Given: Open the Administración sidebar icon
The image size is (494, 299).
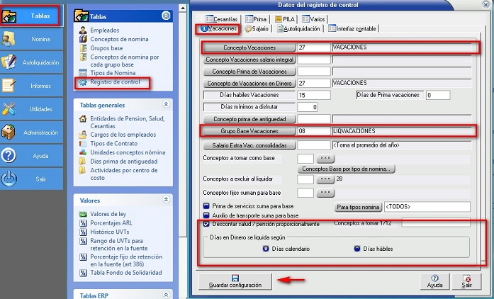Looking at the screenshot, I should tap(10, 132).
